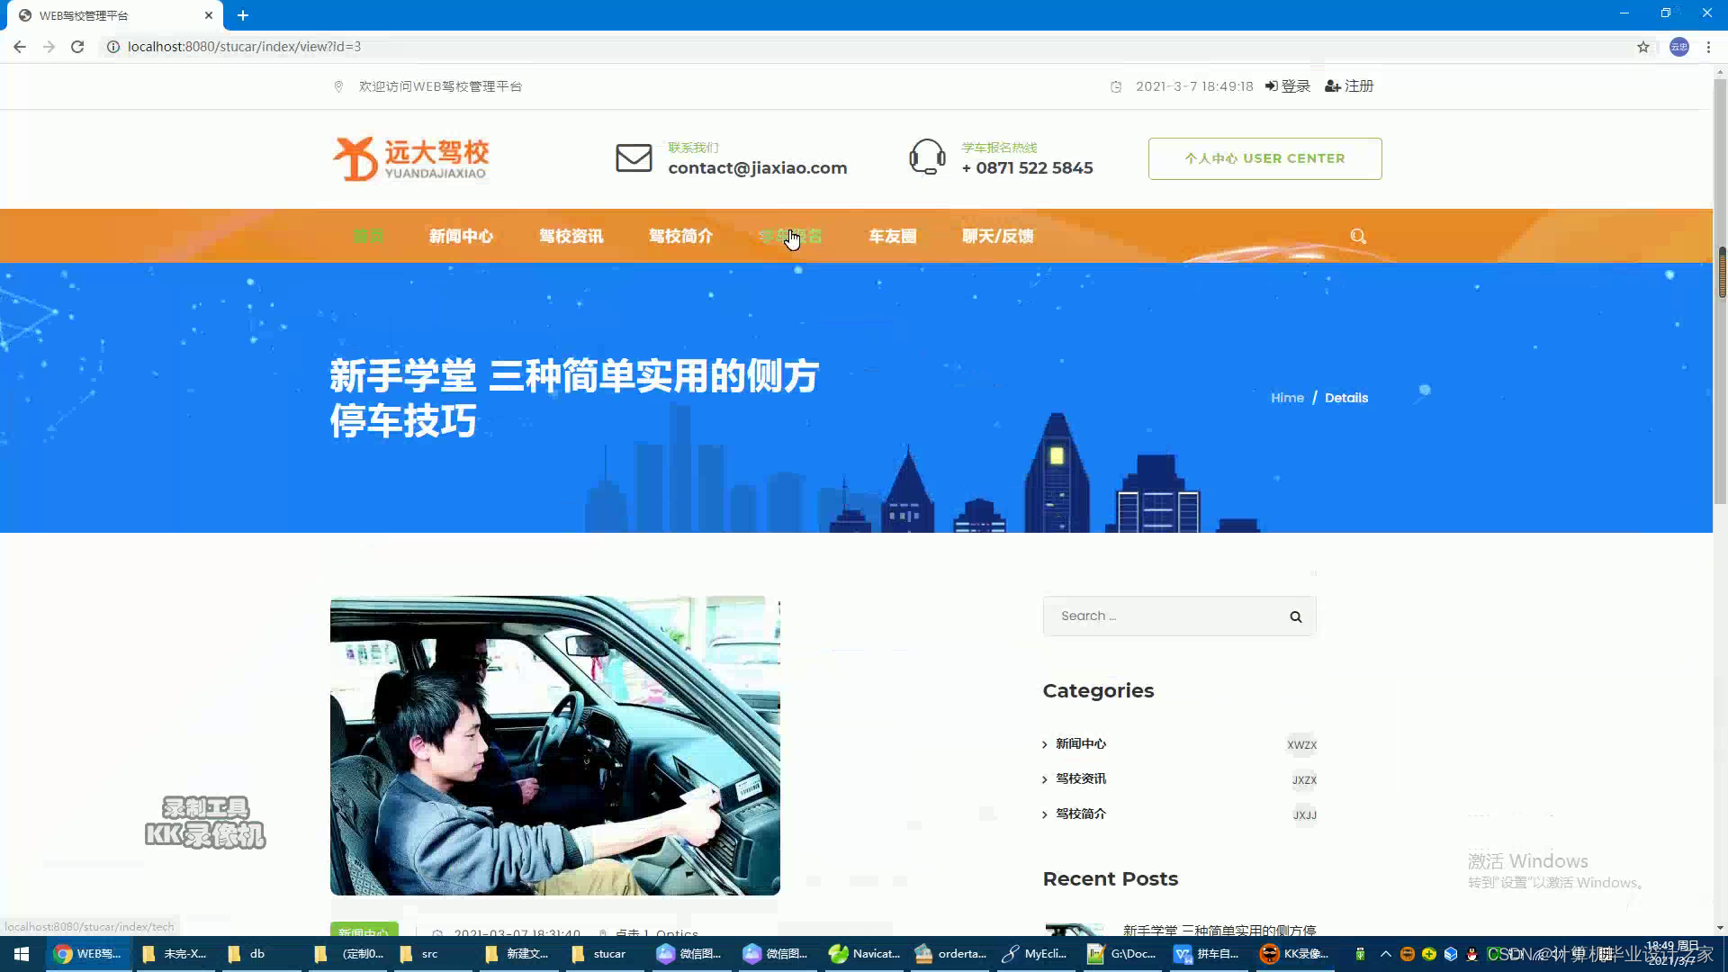Click hotline number + 0871 522 5845
The image size is (1728, 972).
pos(1027,168)
